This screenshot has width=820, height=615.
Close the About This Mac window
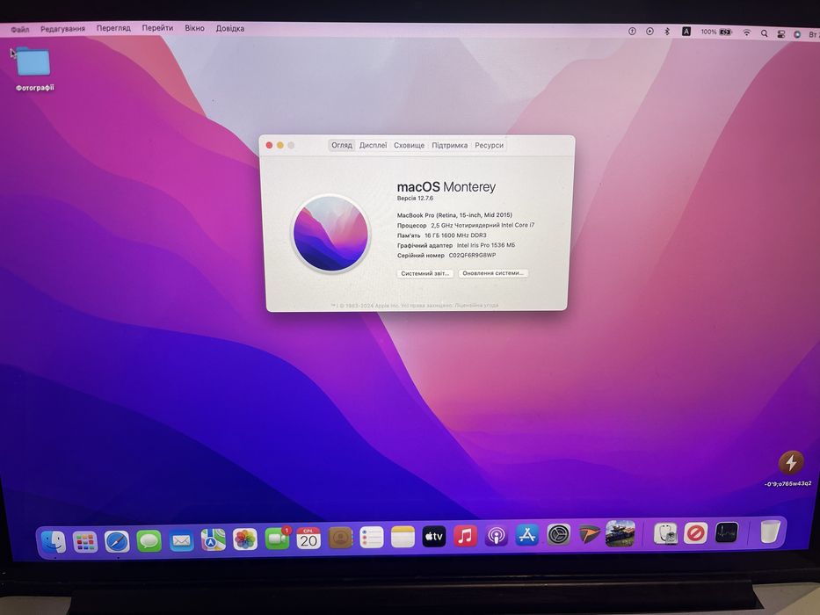click(x=269, y=145)
